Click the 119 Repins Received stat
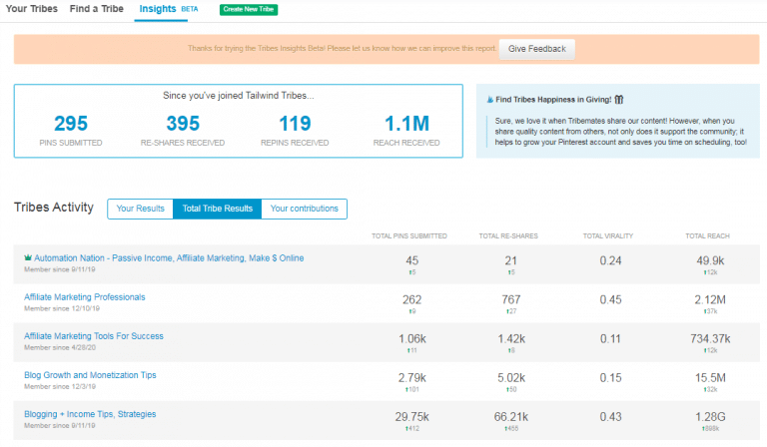The width and height of the screenshot is (767, 447). point(295,130)
